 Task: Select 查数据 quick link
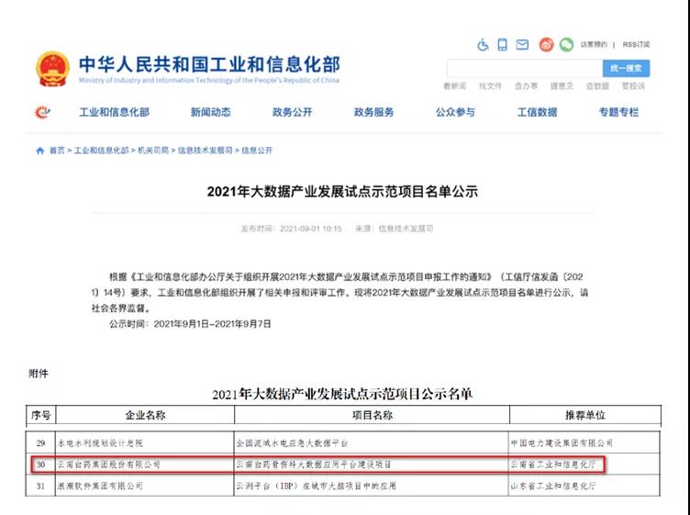point(597,86)
